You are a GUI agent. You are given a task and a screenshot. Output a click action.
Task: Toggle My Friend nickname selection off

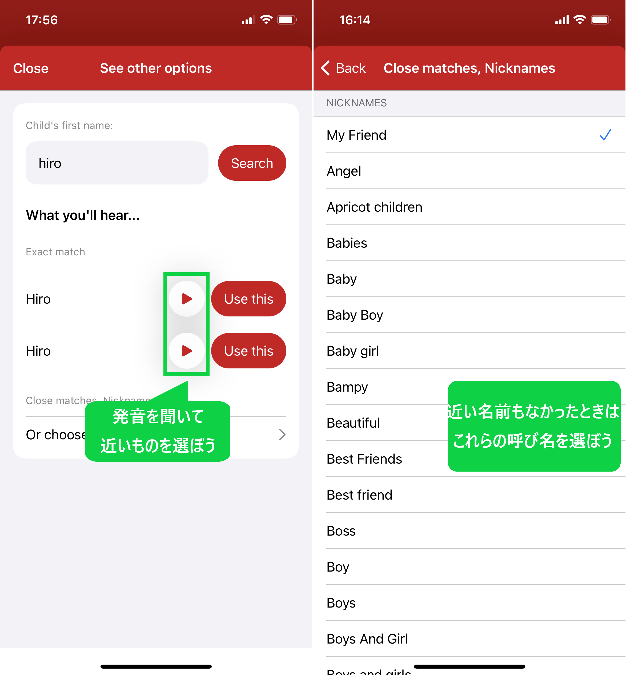469,135
